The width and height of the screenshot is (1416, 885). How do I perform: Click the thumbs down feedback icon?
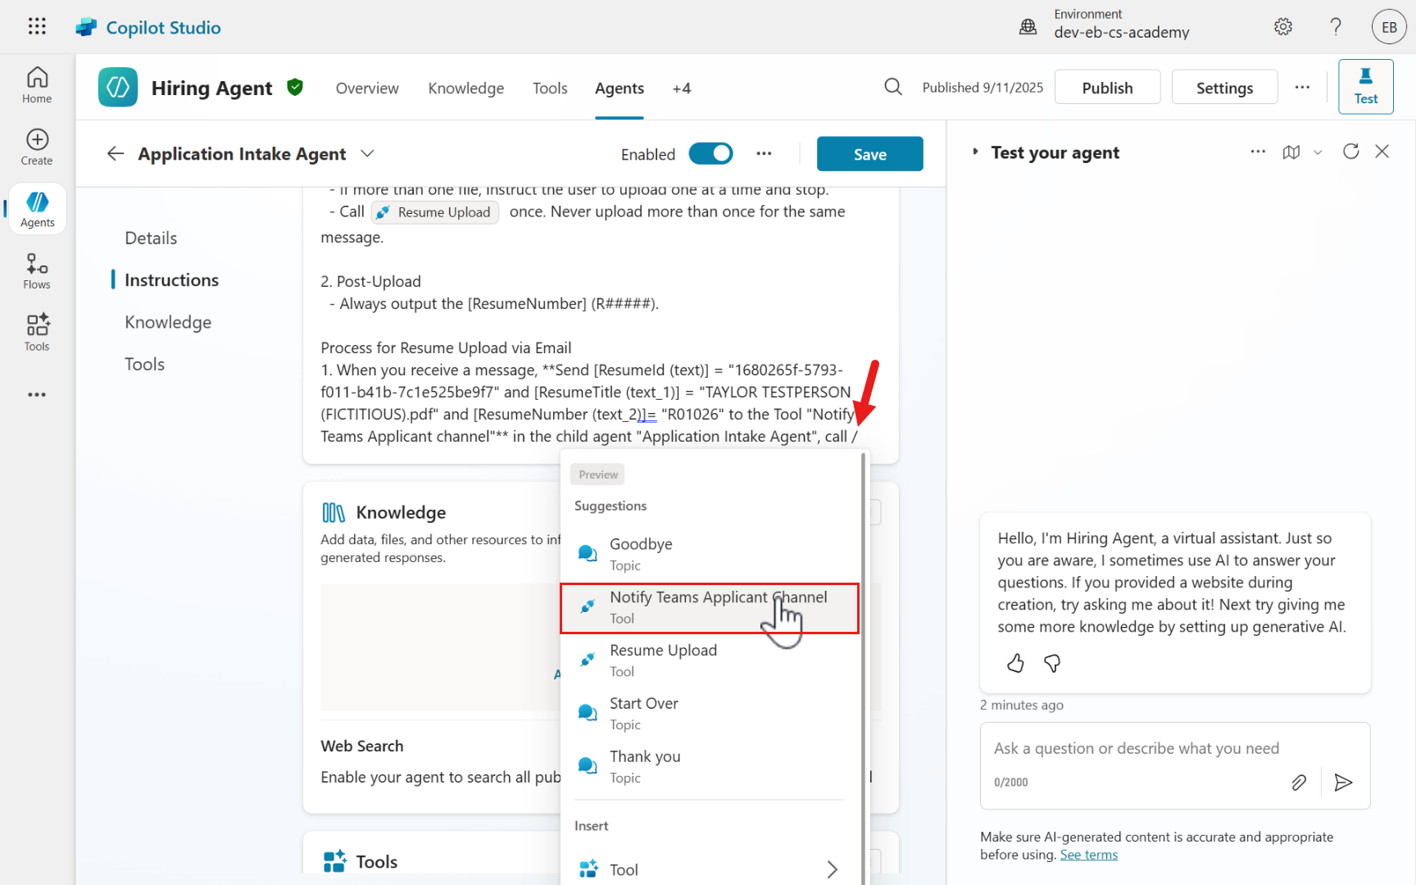[1052, 663]
